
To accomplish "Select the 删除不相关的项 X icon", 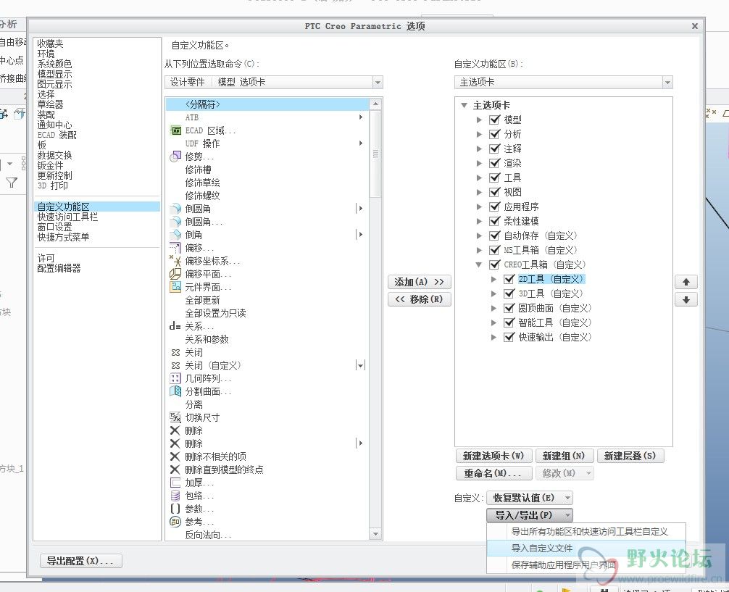I will click(175, 456).
